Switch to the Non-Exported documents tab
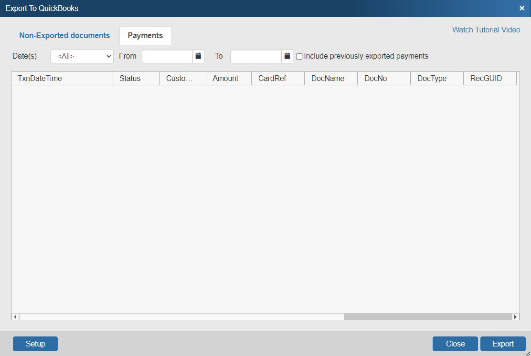This screenshot has height=356, width=531. click(64, 36)
